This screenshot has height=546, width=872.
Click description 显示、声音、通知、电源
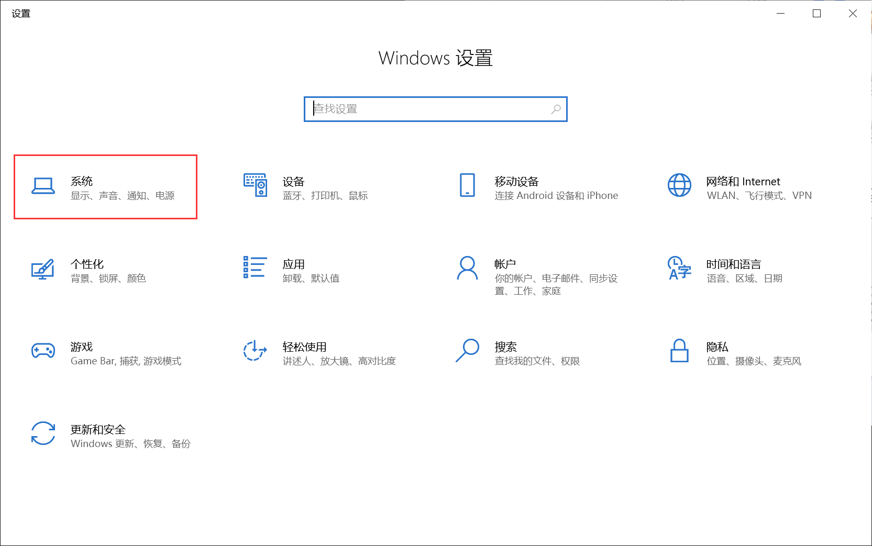coord(123,196)
